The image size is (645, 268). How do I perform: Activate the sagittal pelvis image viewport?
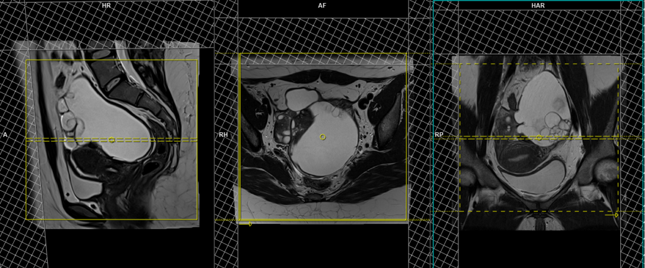(107, 134)
